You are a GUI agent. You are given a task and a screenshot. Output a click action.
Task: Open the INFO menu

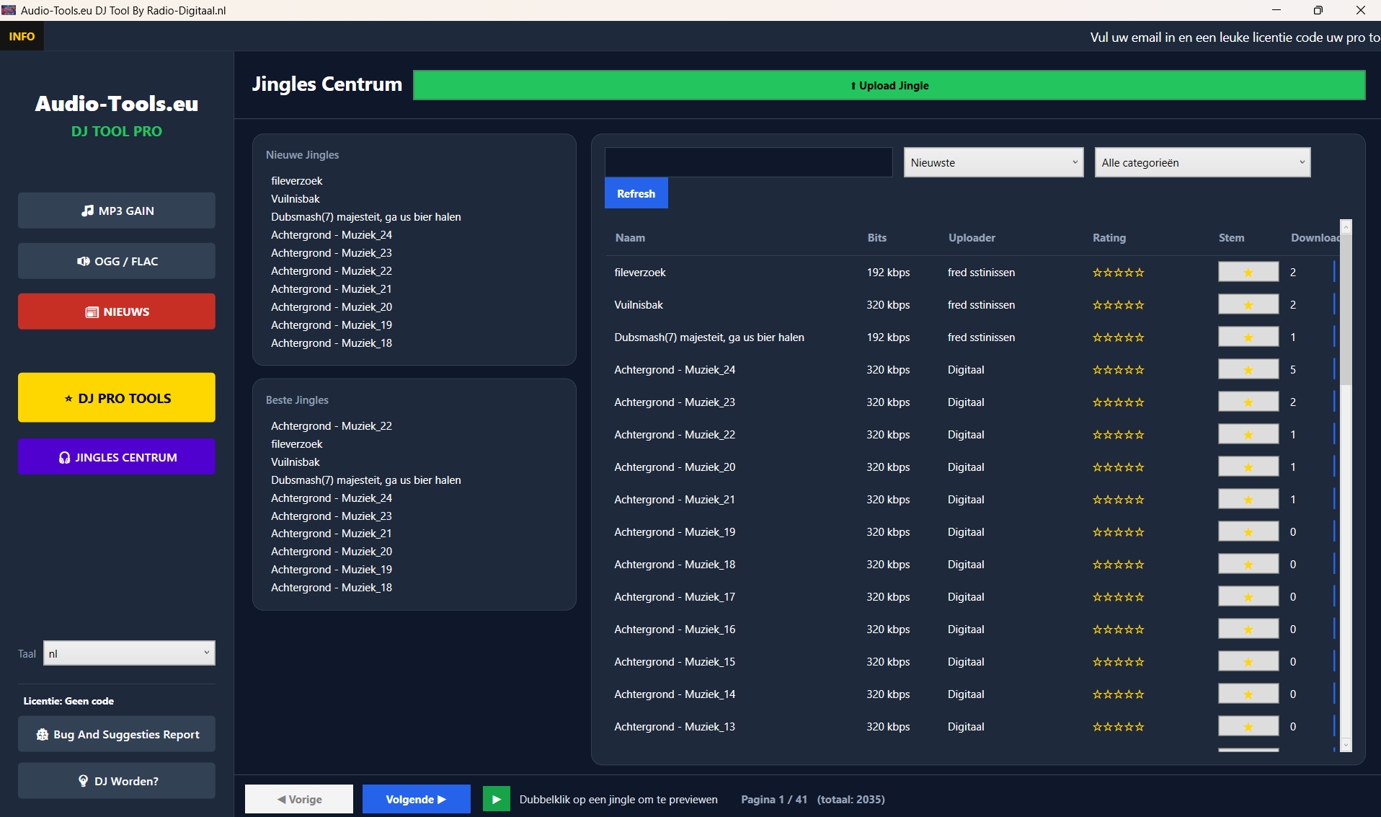tap(22, 36)
